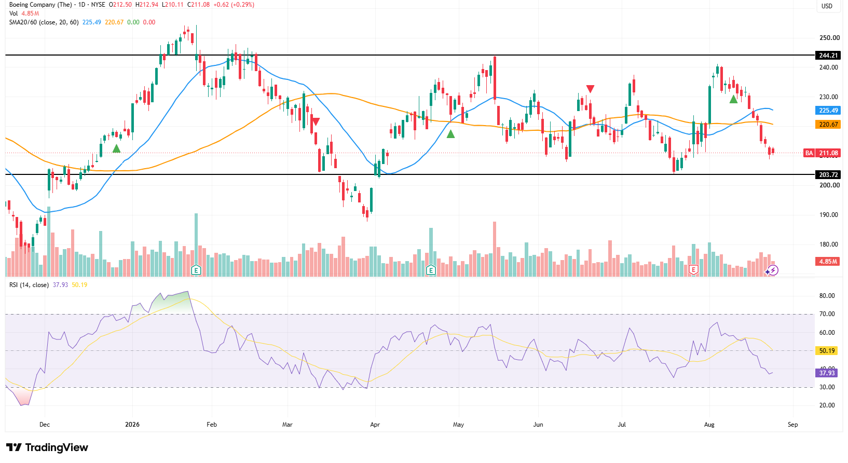
Task: Click the RSI legend value 50.19
Action: 79,285
